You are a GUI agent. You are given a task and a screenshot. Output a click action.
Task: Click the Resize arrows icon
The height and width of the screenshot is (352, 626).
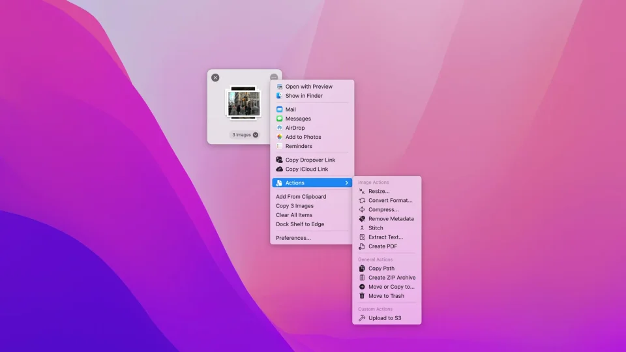(362, 191)
